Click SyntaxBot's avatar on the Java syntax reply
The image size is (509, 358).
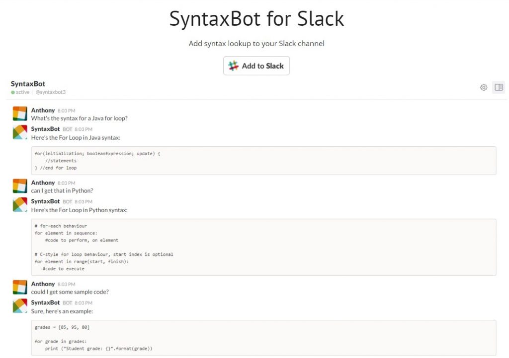click(20, 132)
